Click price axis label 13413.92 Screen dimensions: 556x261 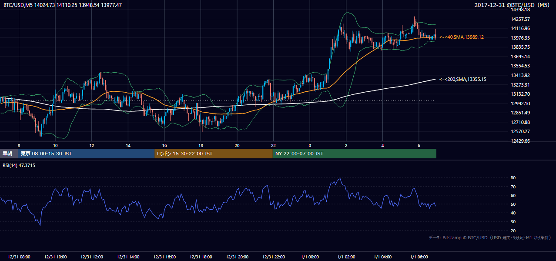[x=520, y=75]
